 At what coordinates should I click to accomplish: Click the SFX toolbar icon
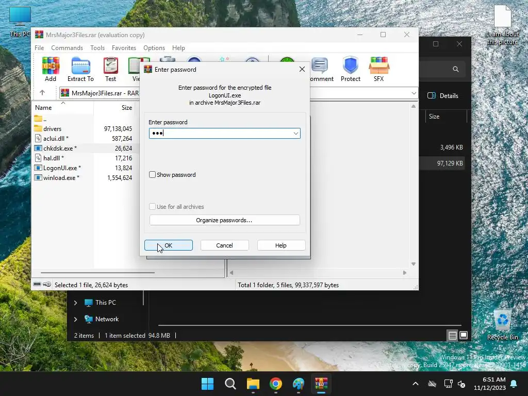coord(379,69)
